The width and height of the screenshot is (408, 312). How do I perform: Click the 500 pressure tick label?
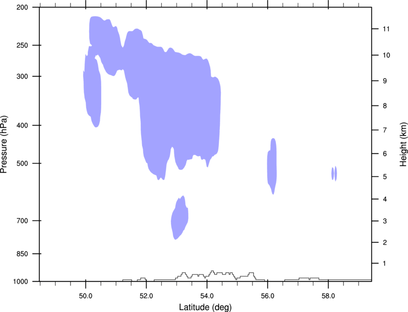click(x=22, y=163)
